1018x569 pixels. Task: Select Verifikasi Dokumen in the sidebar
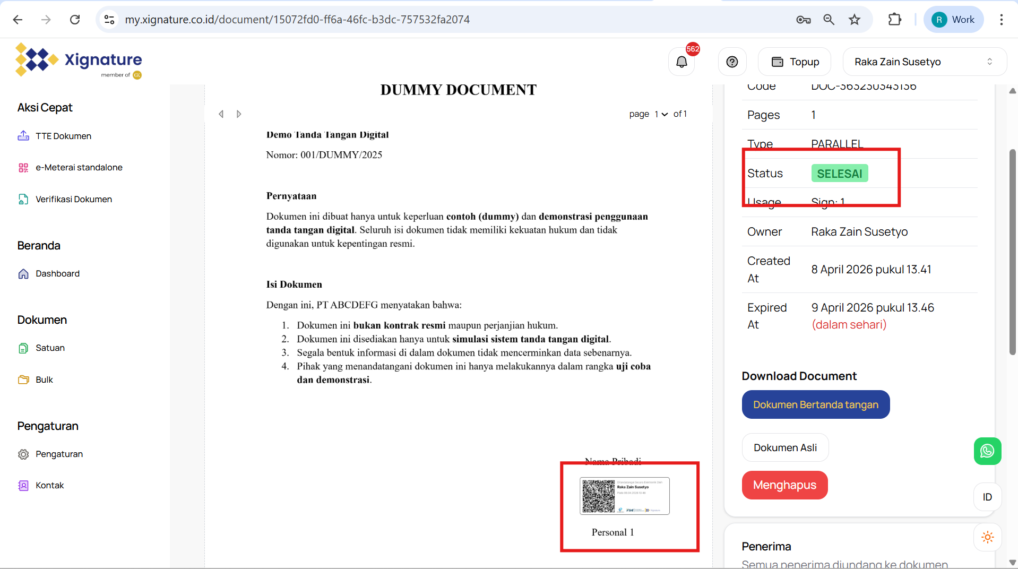pyautogui.click(x=73, y=199)
